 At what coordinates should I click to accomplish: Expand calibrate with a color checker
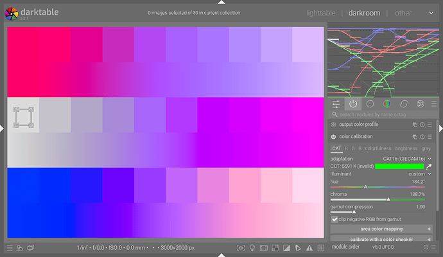click(x=381, y=240)
